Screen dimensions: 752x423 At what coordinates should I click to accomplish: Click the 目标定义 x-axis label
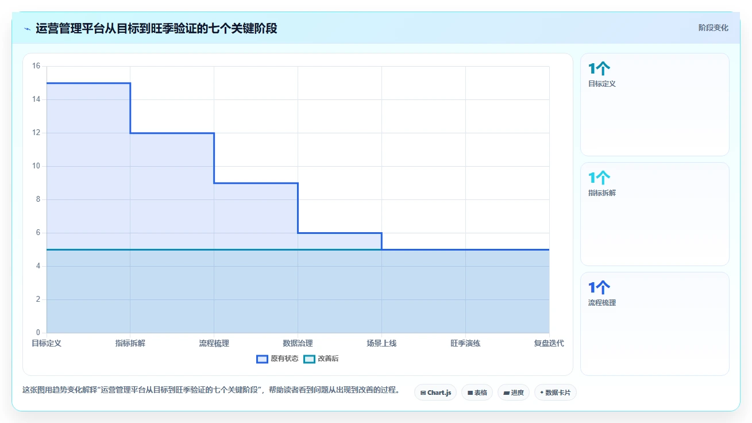click(47, 343)
